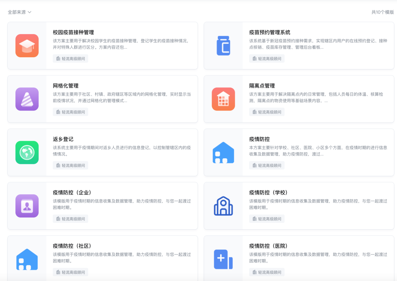Click the red 隔离点管理 building icon
This screenshot has width=397, height=281.
(x=223, y=99)
